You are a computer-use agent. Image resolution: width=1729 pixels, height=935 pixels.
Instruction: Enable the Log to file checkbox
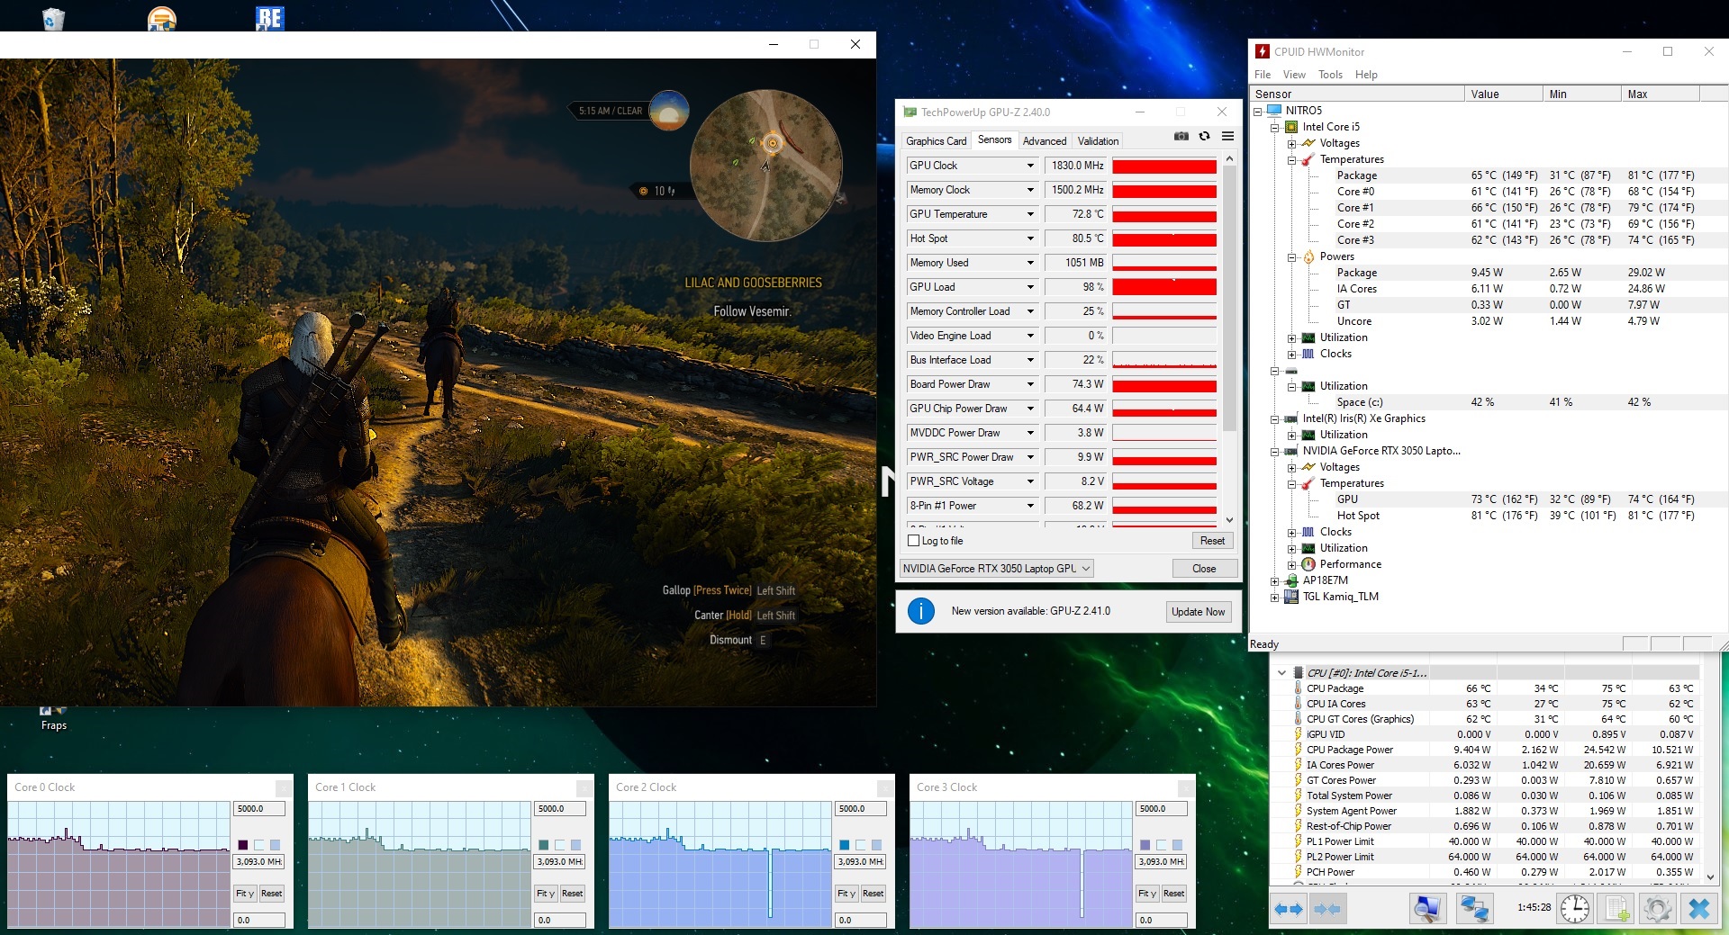tap(914, 541)
